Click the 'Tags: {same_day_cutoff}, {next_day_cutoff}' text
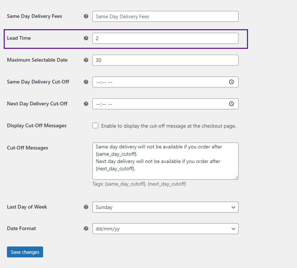Image resolution: width=297 pixels, height=268 pixels. (x=139, y=184)
